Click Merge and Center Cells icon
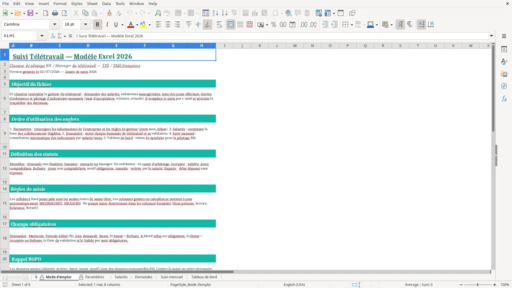 click(x=231, y=25)
